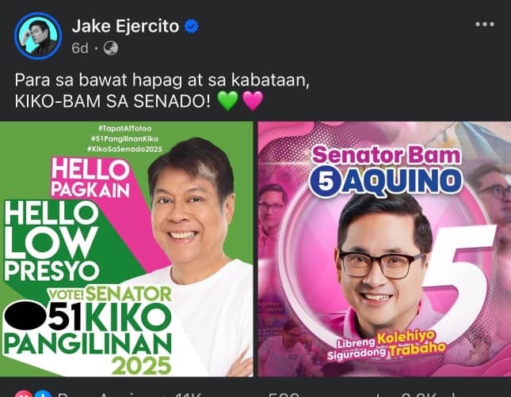The width and height of the screenshot is (511, 397).
Task: Click the like reaction icon below post
Action: click(43, 394)
